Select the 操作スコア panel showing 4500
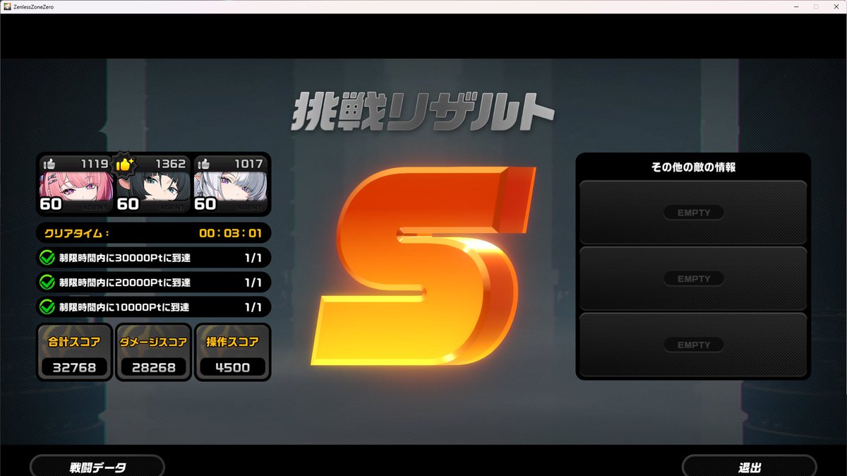This screenshot has width=847, height=476. click(x=232, y=352)
